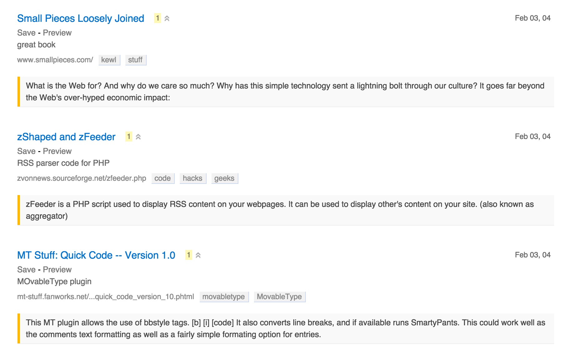576x354 pixels.
Task: Save the zShaped and zFeeder bookmark
Action: pyautogui.click(x=26, y=151)
